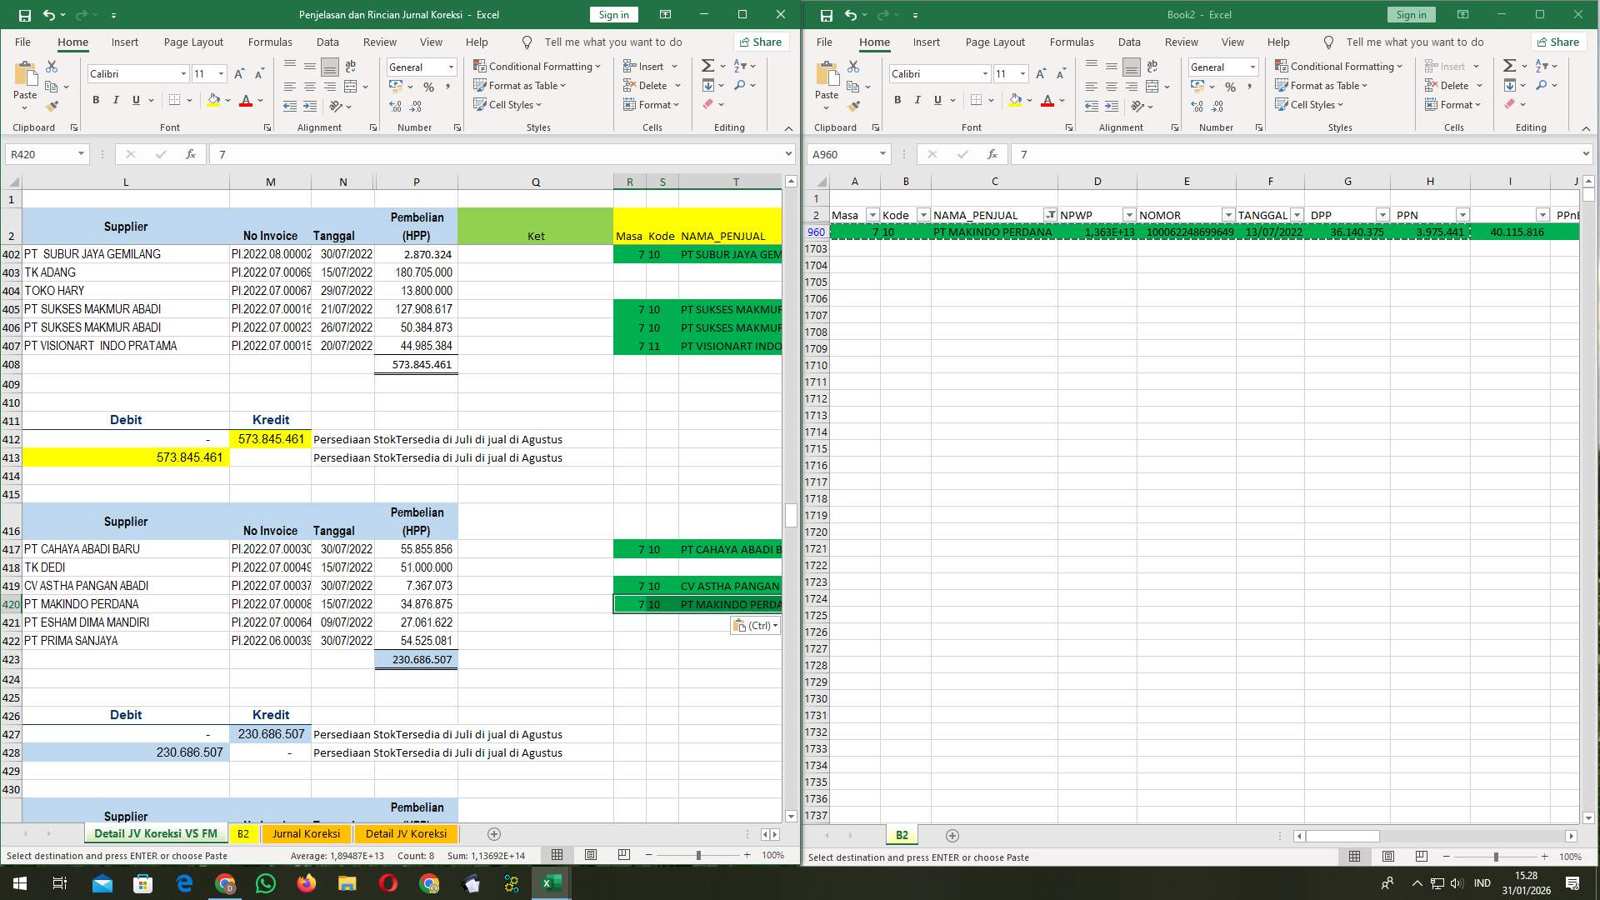Click the Sign in button
This screenshot has height=900, width=1600.
613,14
